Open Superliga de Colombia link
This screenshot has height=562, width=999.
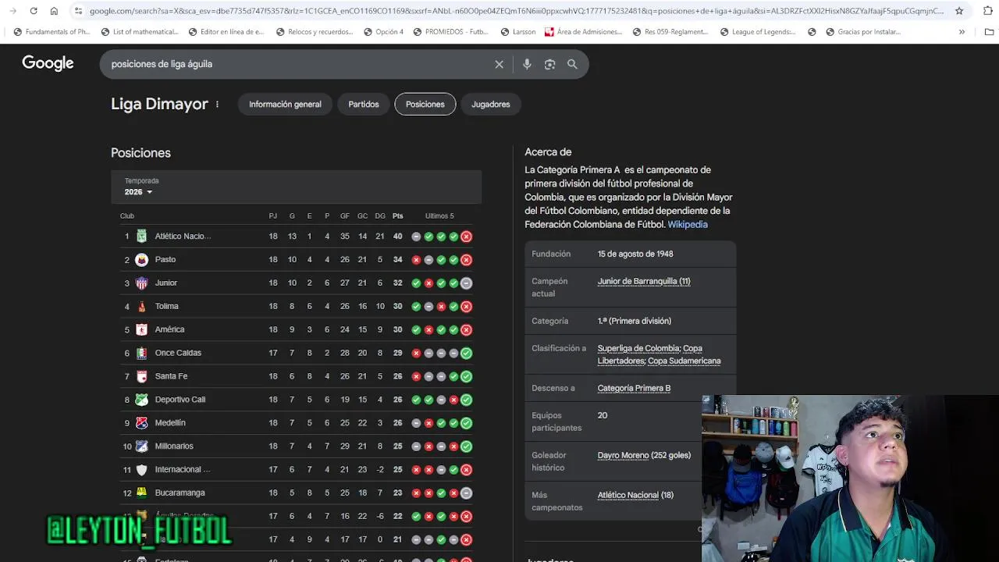(638, 348)
